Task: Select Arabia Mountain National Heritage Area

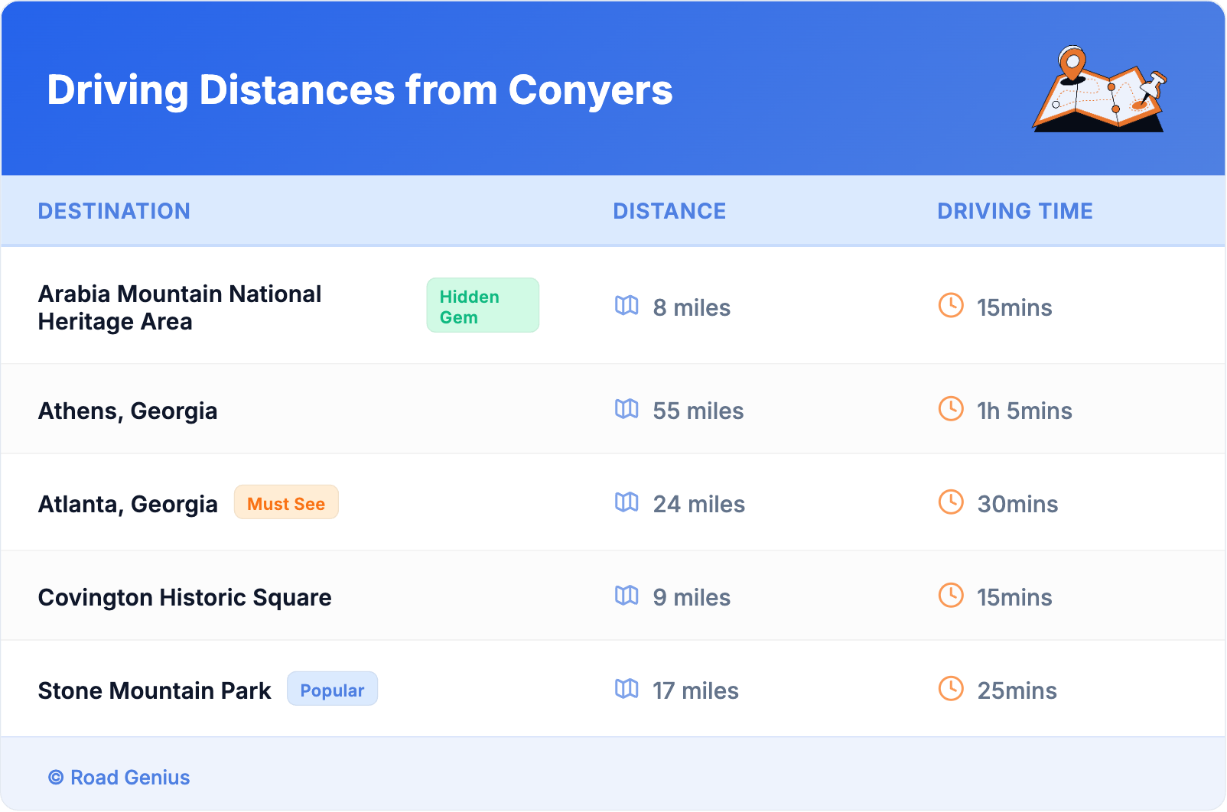Action: (x=180, y=307)
